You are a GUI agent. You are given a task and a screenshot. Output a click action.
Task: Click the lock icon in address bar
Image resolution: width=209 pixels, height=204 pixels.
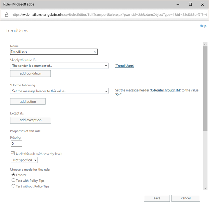(7, 15)
